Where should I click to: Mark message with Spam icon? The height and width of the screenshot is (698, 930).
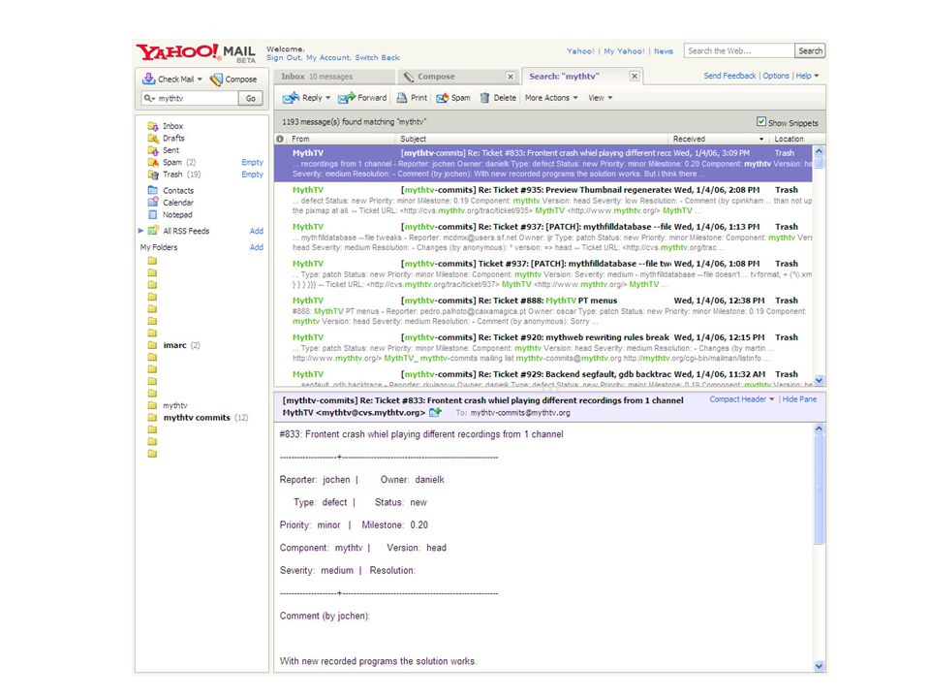point(443,98)
